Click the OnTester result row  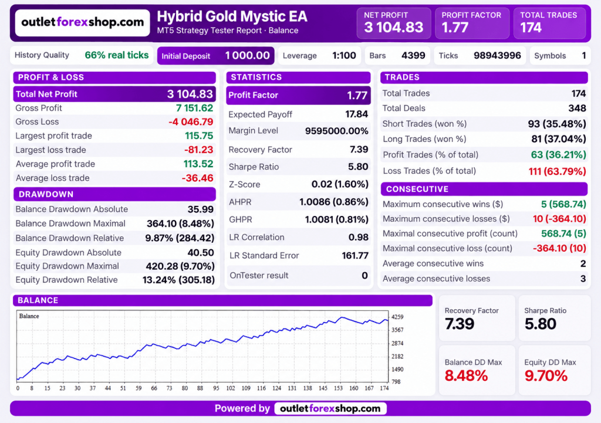click(x=299, y=276)
